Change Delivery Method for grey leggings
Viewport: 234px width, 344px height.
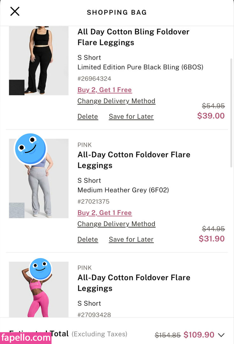pyautogui.click(x=116, y=224)
